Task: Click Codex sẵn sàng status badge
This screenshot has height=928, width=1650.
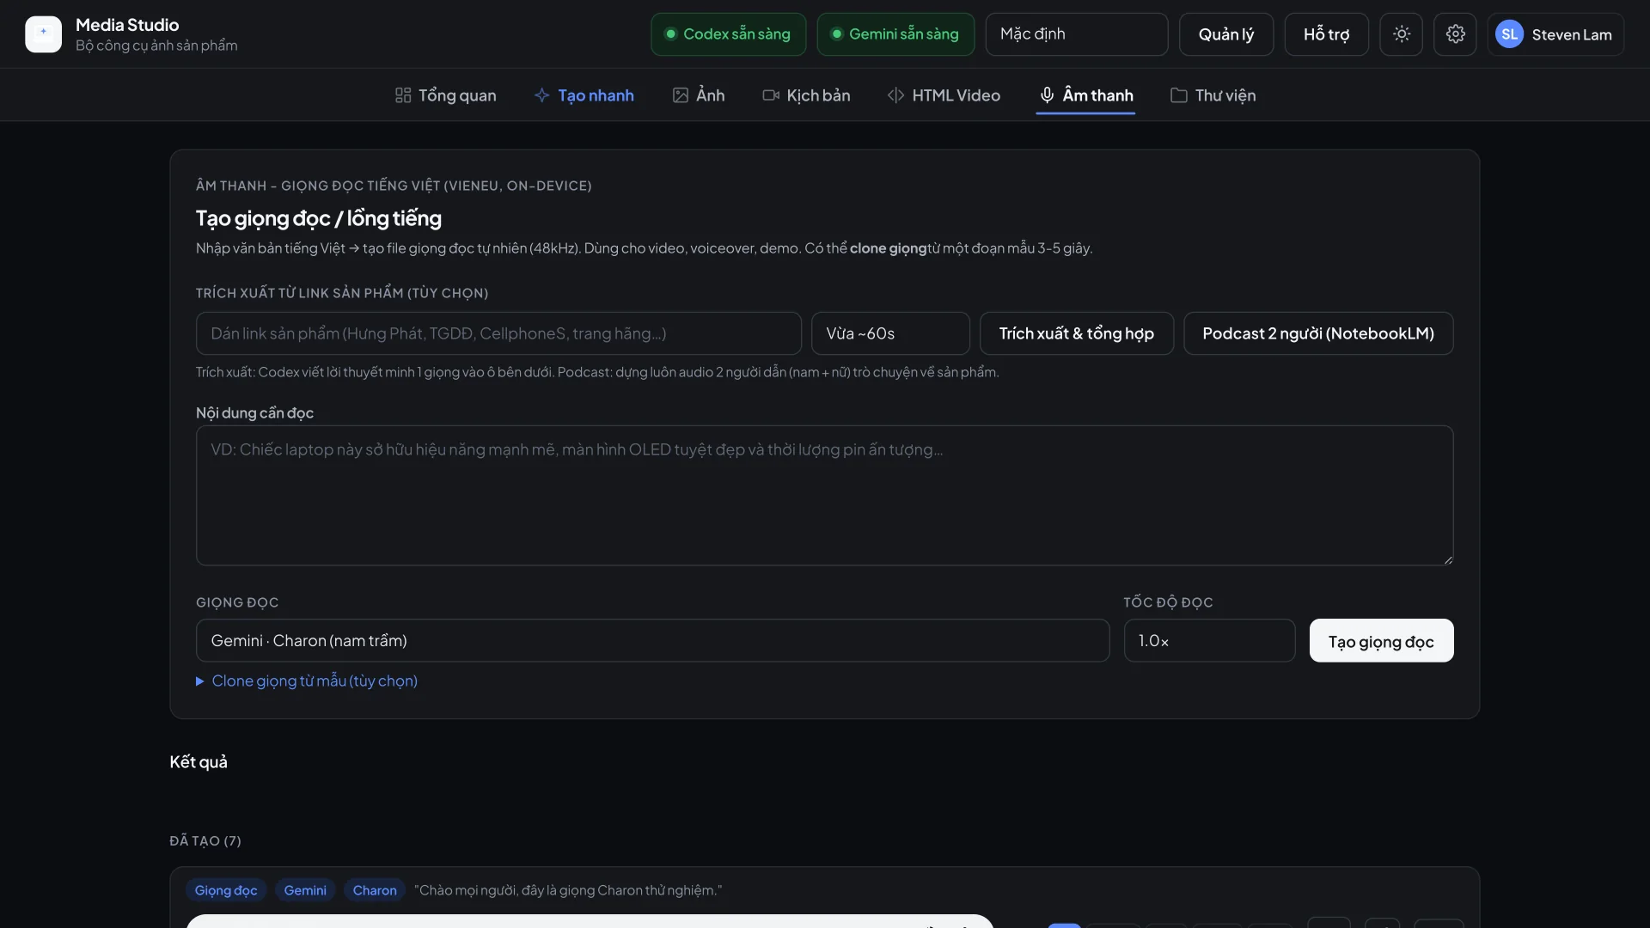Action: (728, 34)
